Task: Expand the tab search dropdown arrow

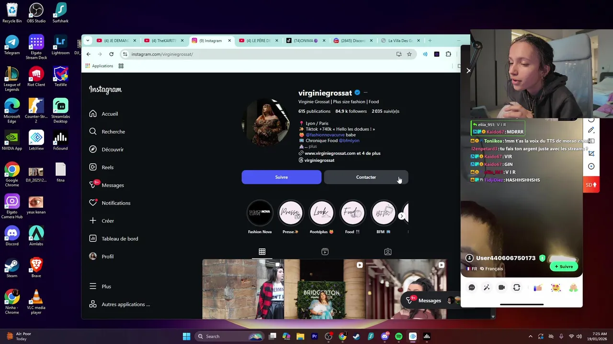Action: pyautogui.click(x=88, y=41)
